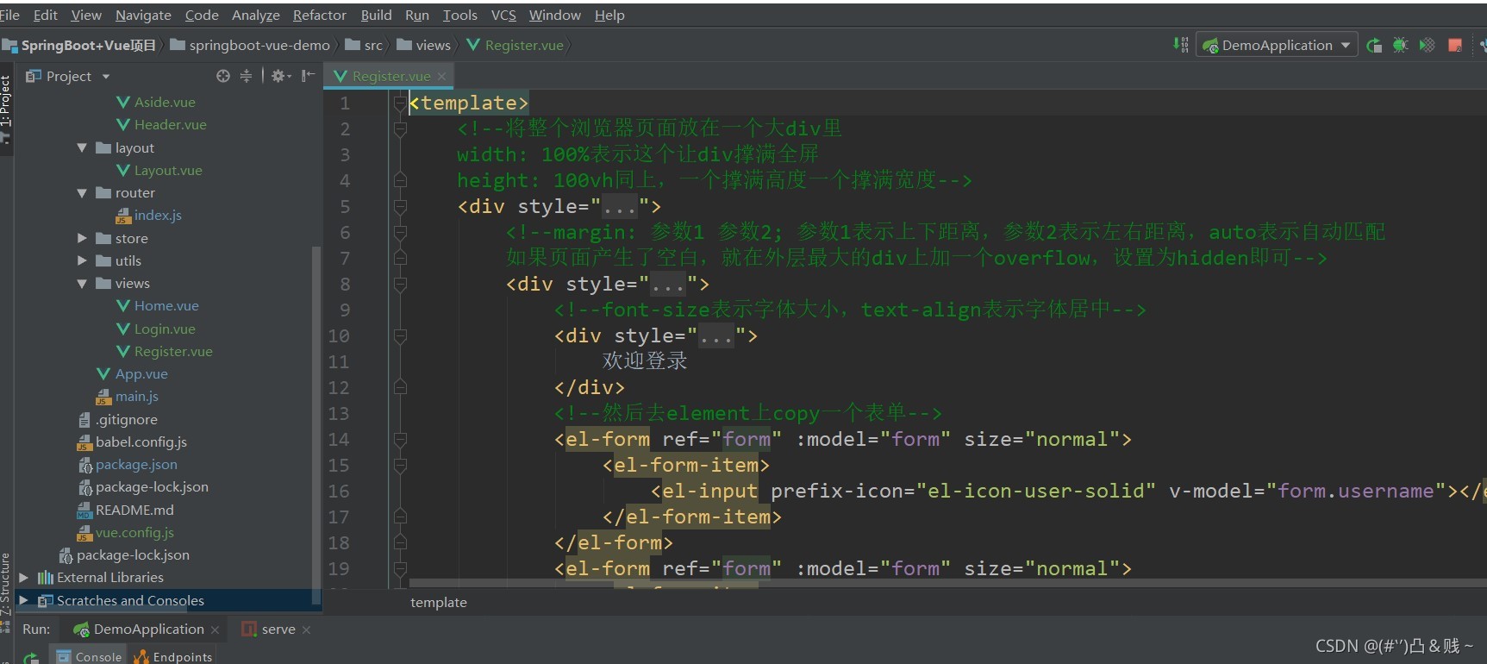Open the Refactor menu
1487x664 pixels.
[x=319, y=15]
